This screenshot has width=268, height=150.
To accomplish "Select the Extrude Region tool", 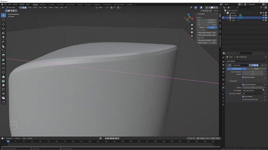I will (x=3, y=55).
